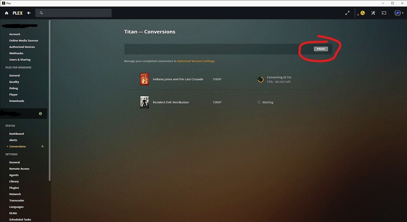Pause the conversions queue
Screen dimensions: 407x222
click(321, 49)
